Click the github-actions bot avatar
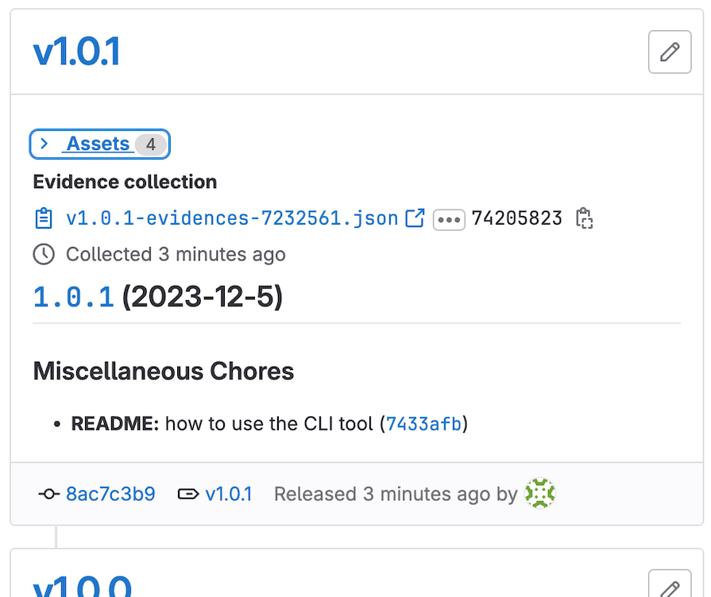711x597 pixels. click(x=539, y=493)
